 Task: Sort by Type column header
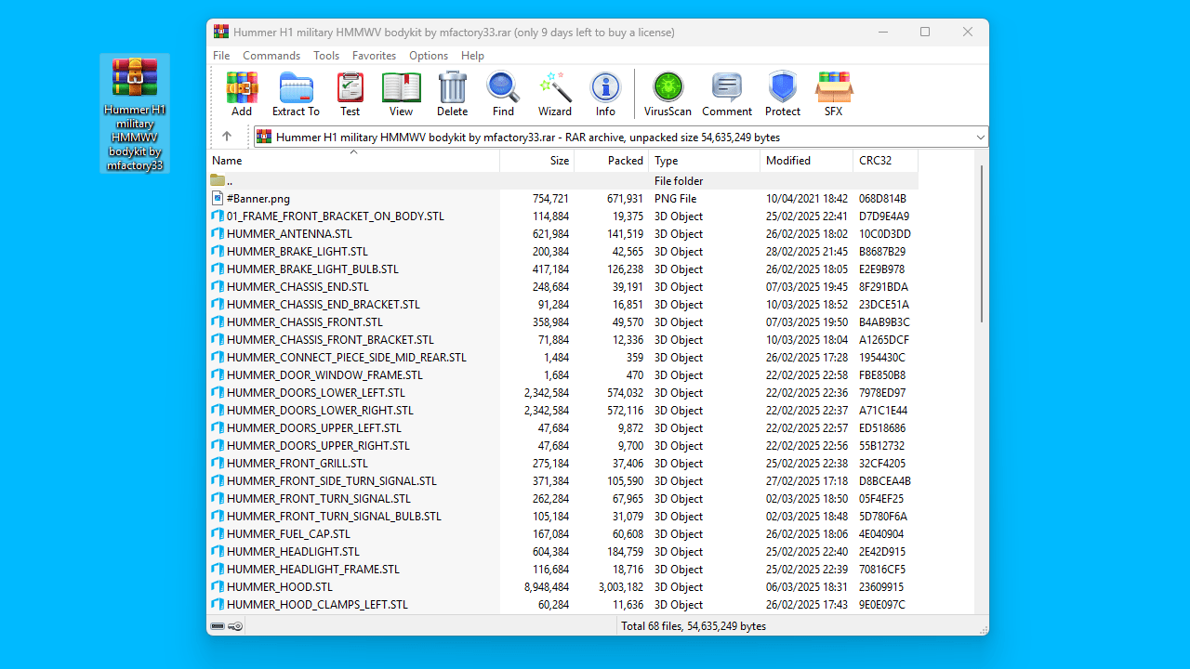coord(705,161)
